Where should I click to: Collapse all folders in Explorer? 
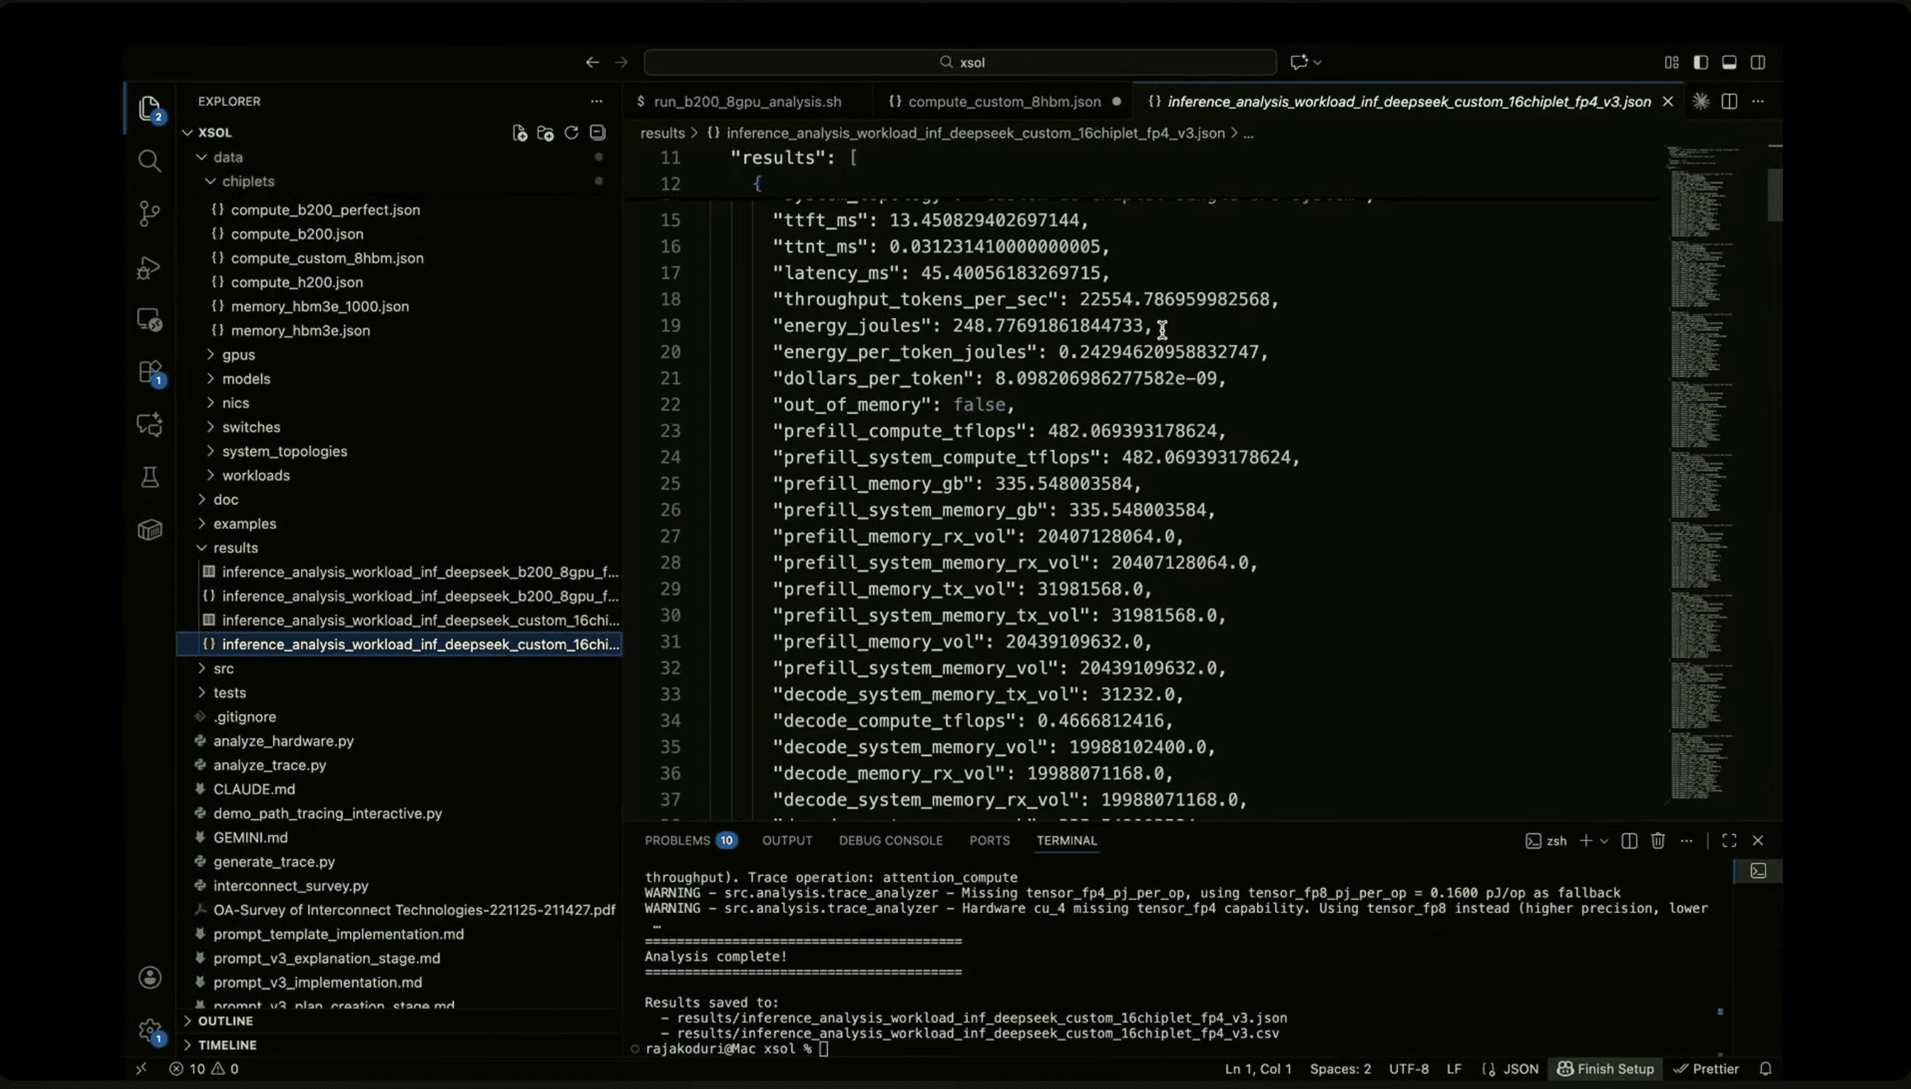(597, 132)
